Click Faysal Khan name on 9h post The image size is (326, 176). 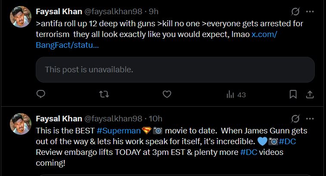click(x=59, y=12)
